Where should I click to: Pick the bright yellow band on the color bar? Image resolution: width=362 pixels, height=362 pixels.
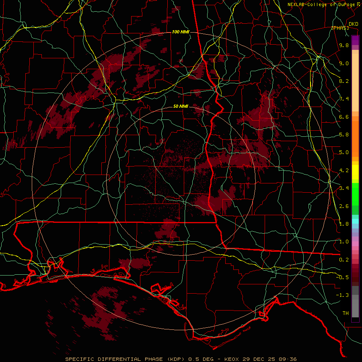[x=355, y=172]
